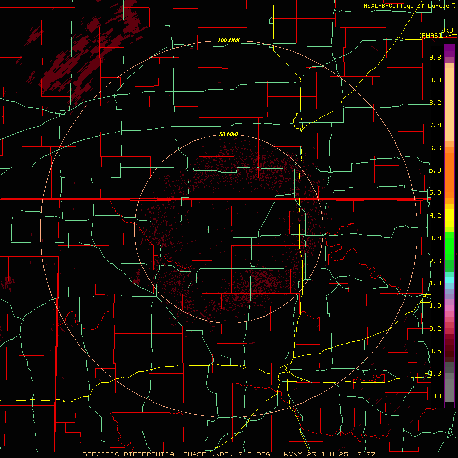Click the "DKD" label above the color bar

point(447,30)
